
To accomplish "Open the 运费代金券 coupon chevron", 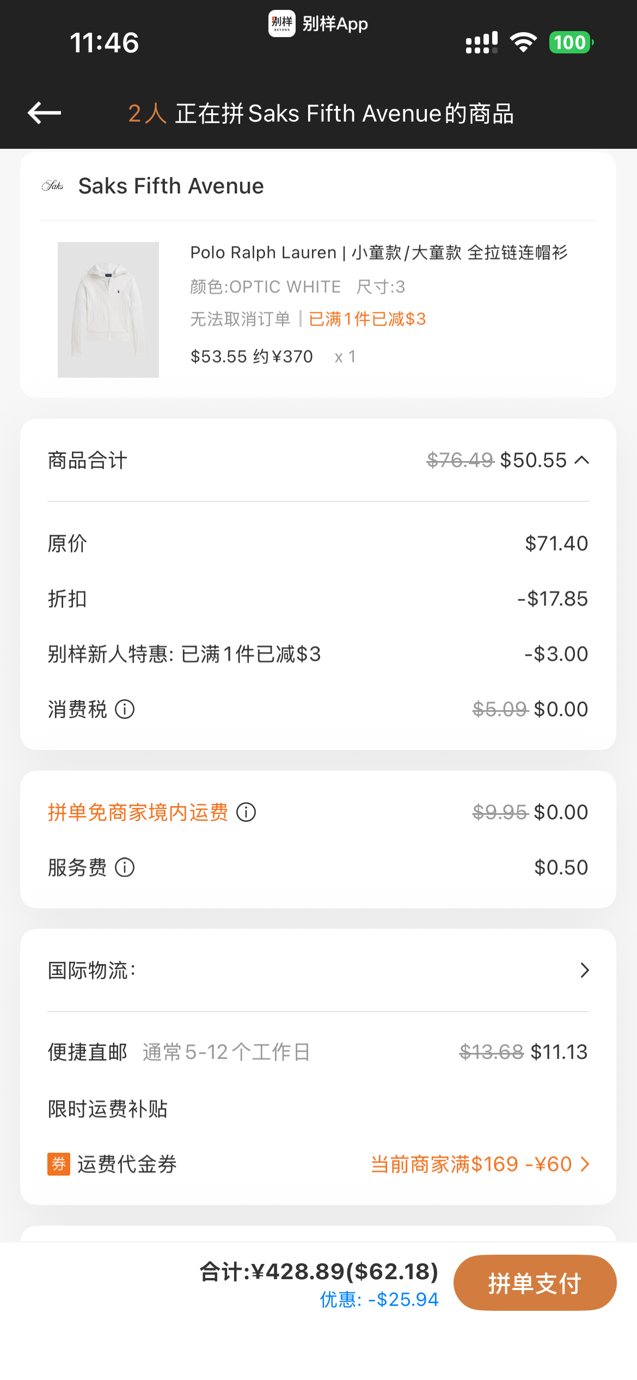I will click(585, 1164).
